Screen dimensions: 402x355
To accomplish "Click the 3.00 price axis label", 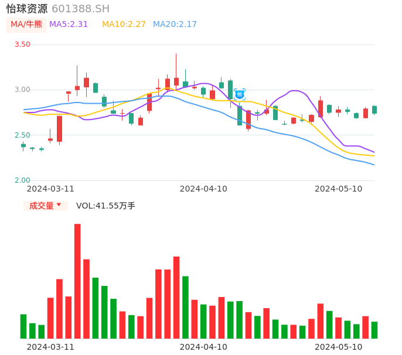I will point(22,90).
